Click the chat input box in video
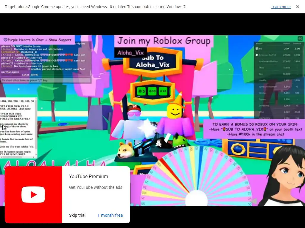 coord(46,80)
